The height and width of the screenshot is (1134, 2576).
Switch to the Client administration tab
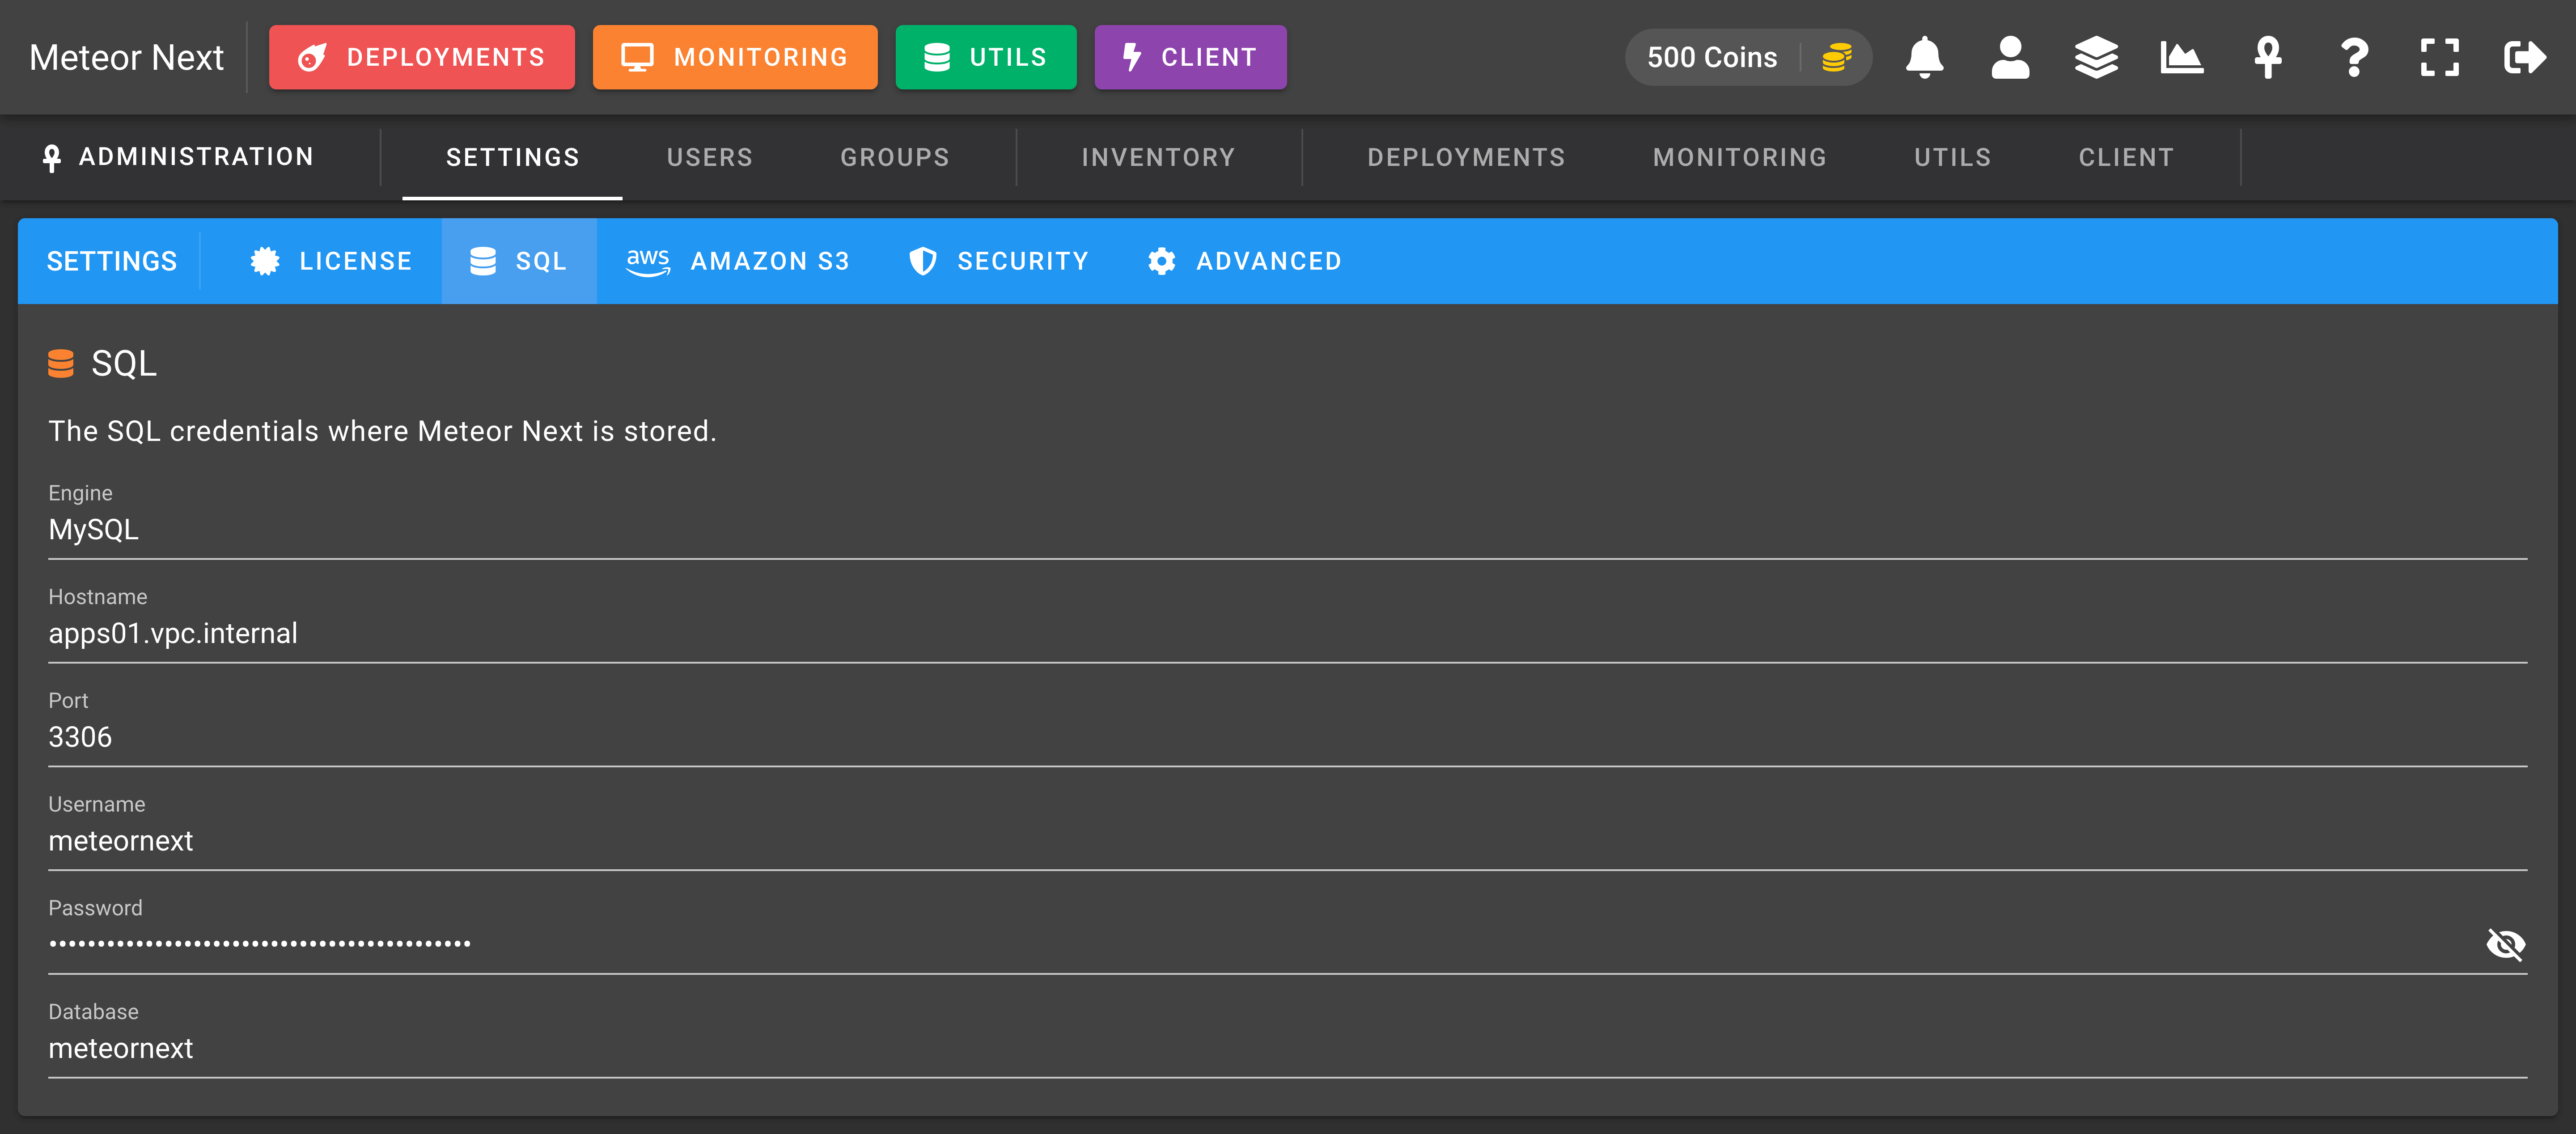(2126, 157)
